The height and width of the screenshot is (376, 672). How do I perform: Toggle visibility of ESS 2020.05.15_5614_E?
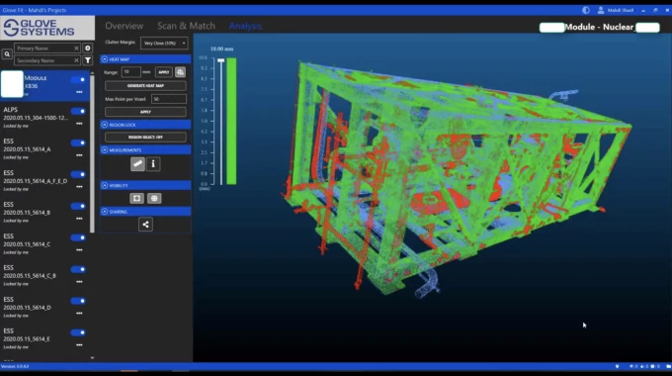point(78,332)
